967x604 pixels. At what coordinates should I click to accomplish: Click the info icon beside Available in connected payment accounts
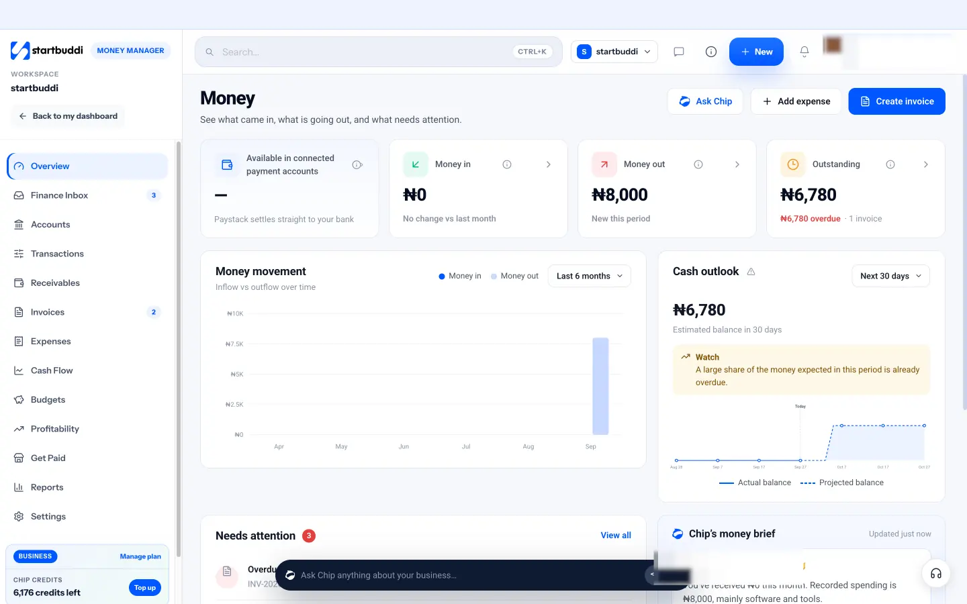[x=357, y=164]
